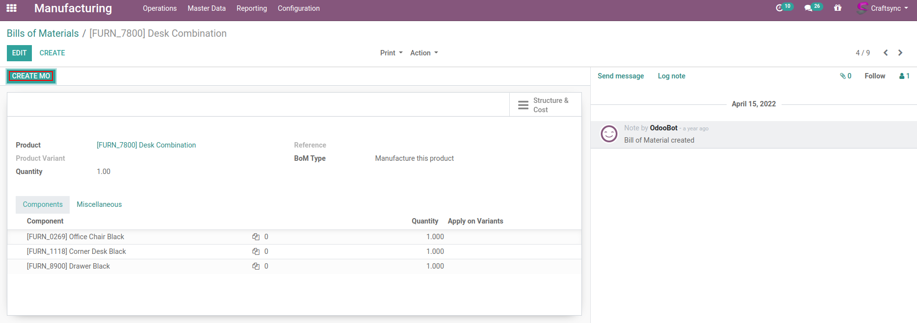
Task: Click the EDIT button
Action: coord(19,53)
